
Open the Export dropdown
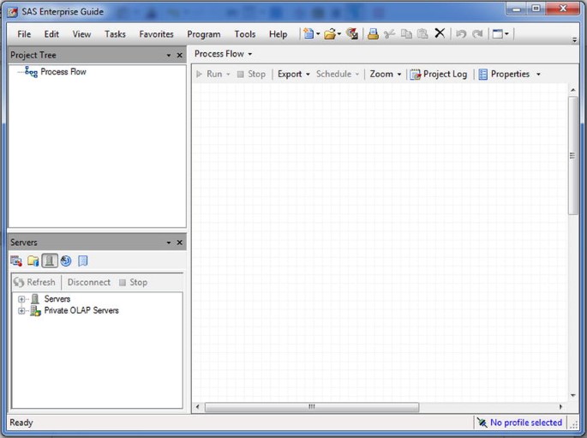pos(294,75)
